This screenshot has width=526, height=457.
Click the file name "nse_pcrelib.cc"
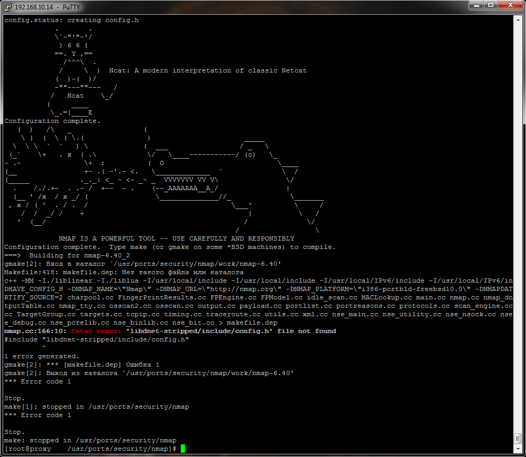[x=80, y=323]
